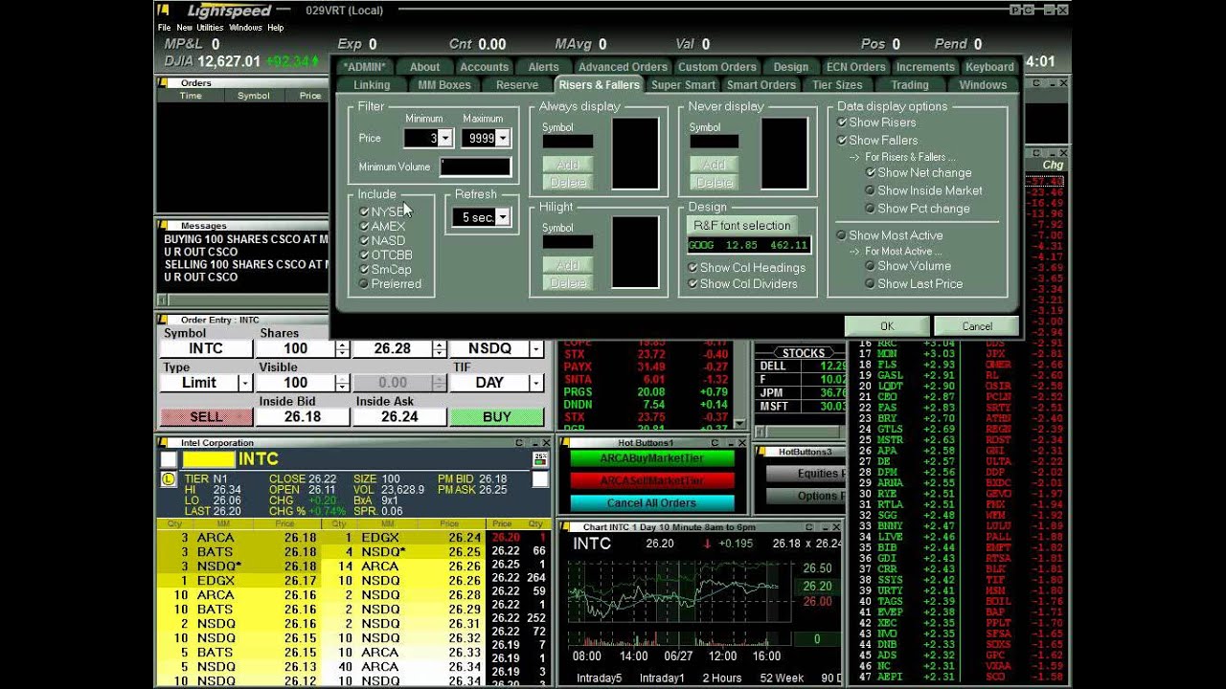Toggle the SmCap checkbox

click(364, 269)
